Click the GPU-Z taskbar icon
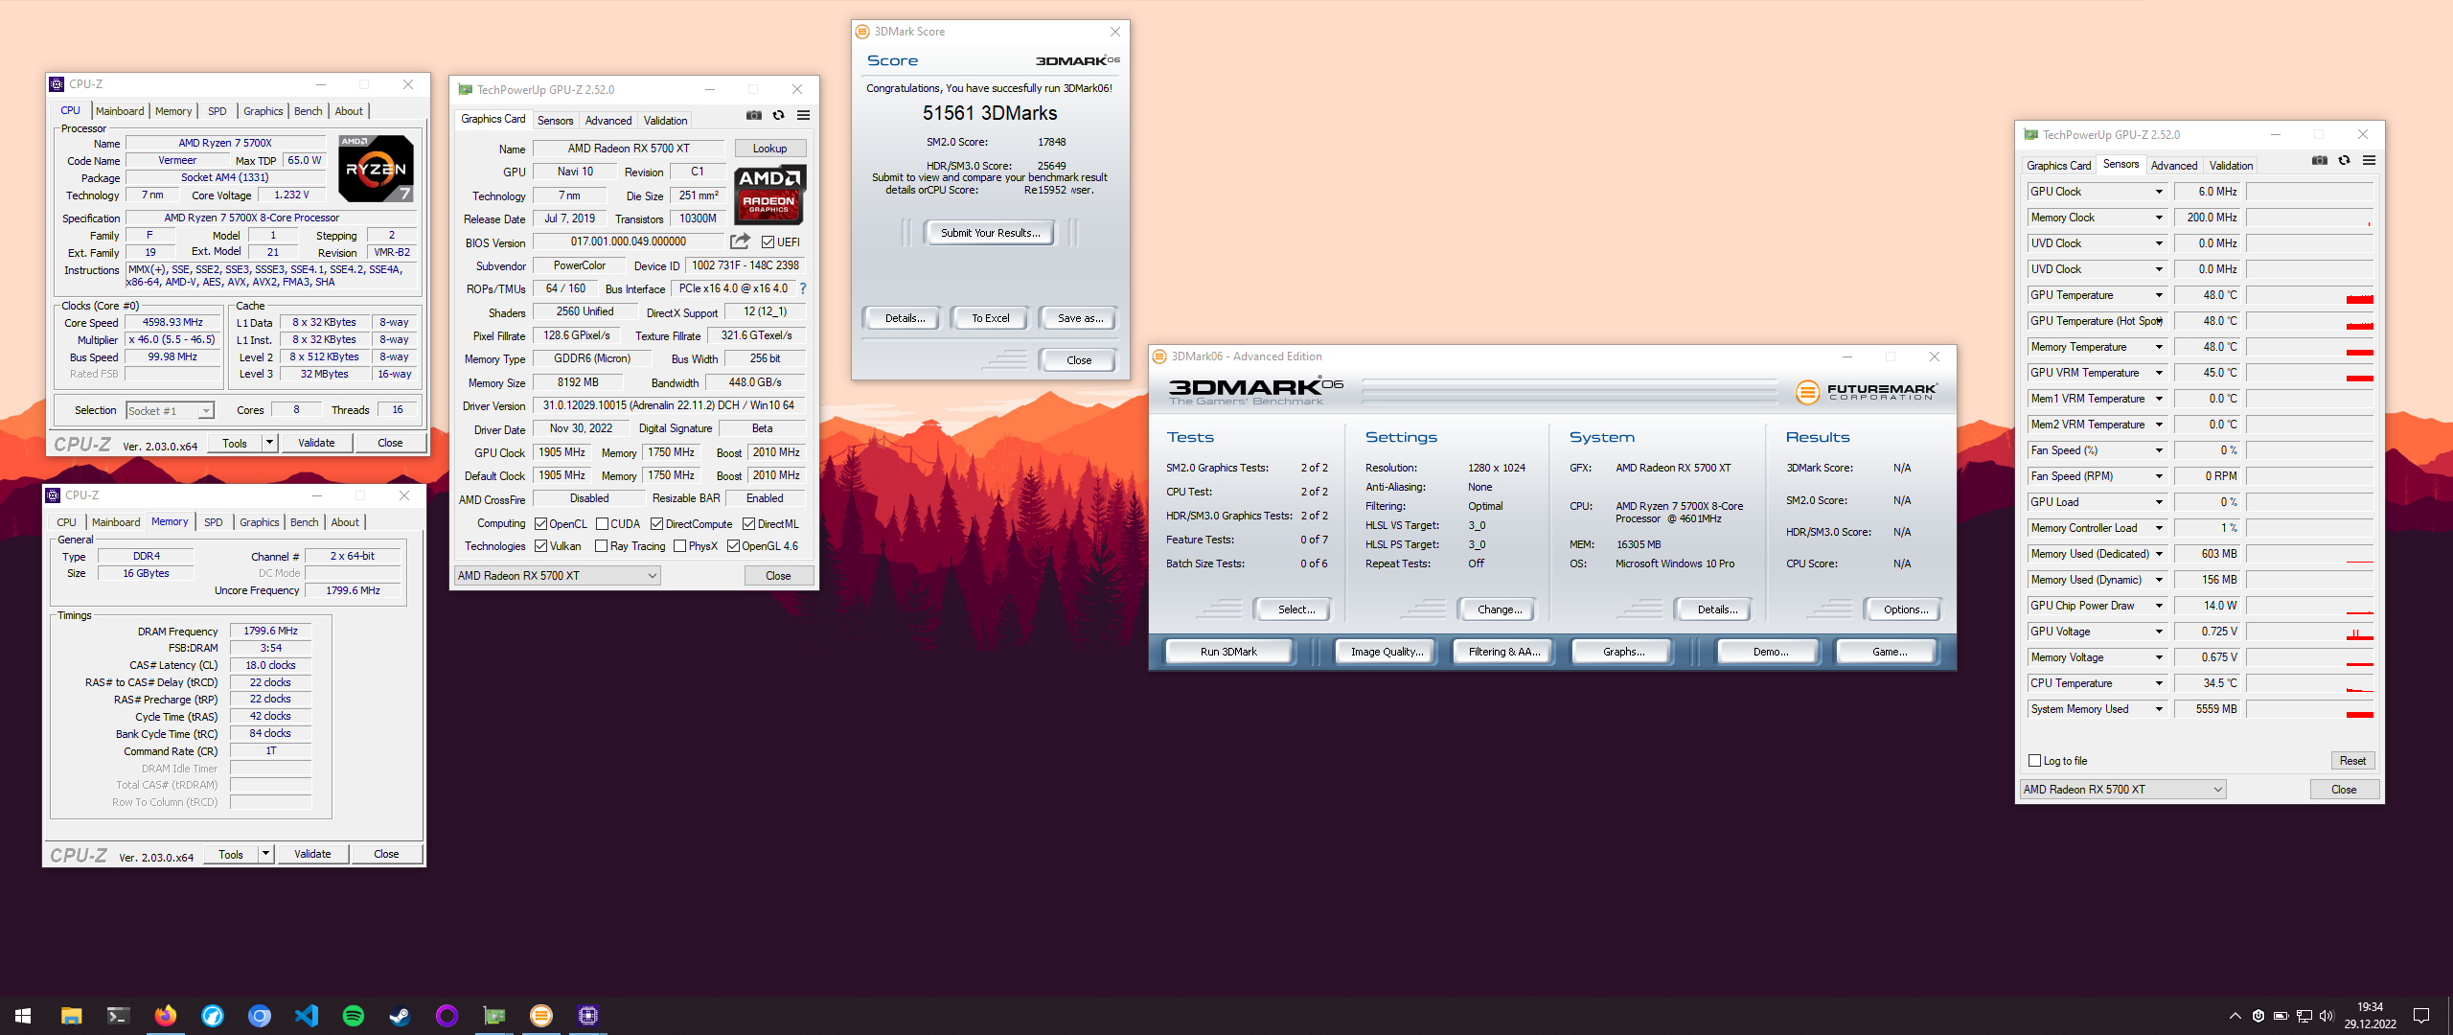This screenshot has height=1035, width=2453. 493,1016
